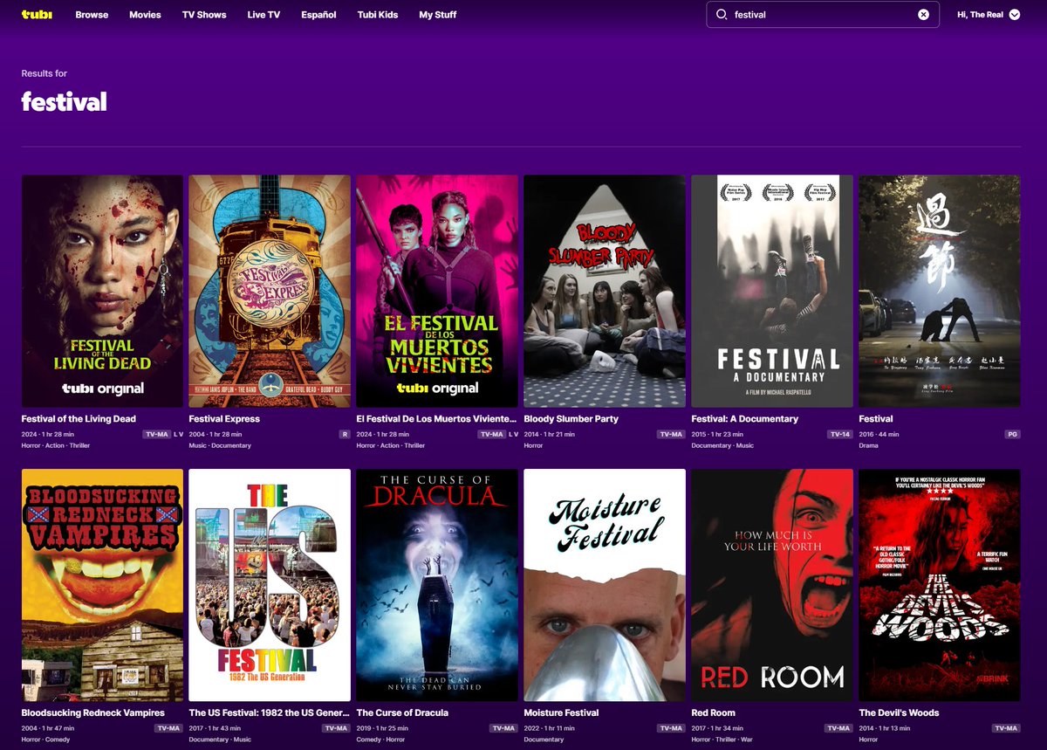Viewport: 1047px width, 750px height.
Task: Open the Browse menu
Action: 92,15
